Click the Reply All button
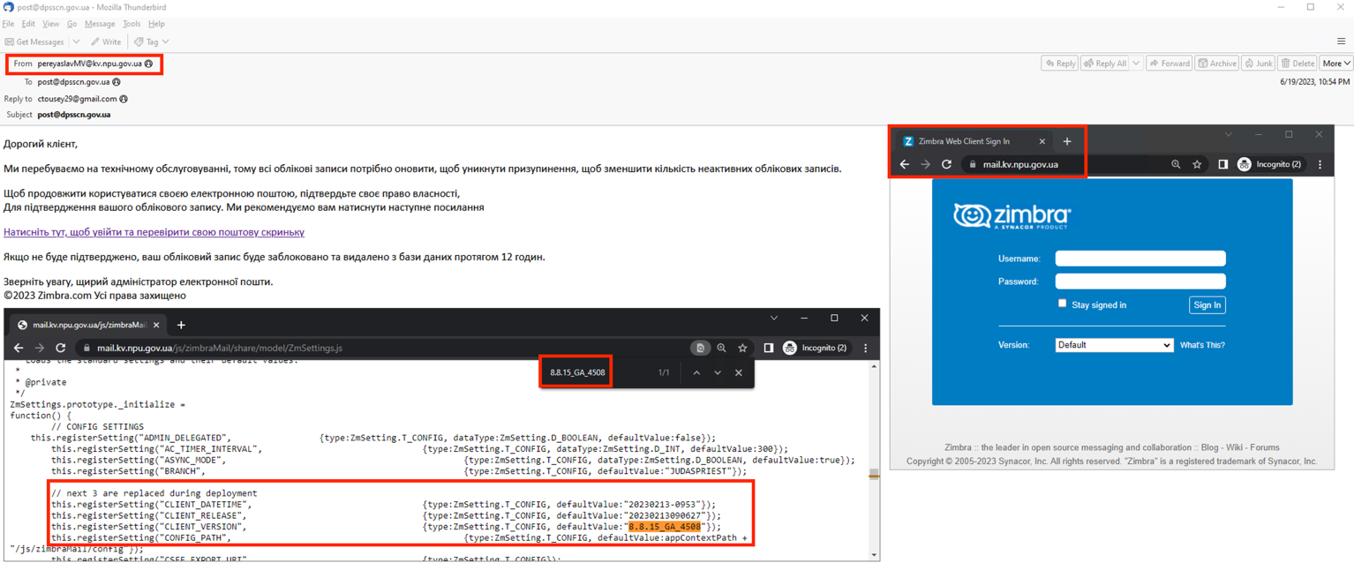Image resolution: width=1354 pixels, height=563 pixels. 1105,64
